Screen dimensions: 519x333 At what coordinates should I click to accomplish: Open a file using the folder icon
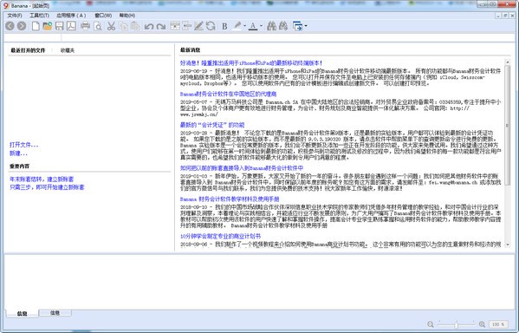[x=48, y=26]
